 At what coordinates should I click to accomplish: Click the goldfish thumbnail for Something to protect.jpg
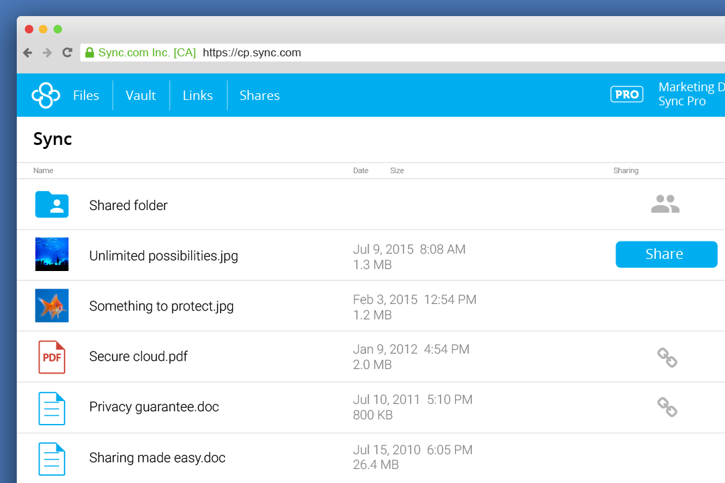point(52,305)
